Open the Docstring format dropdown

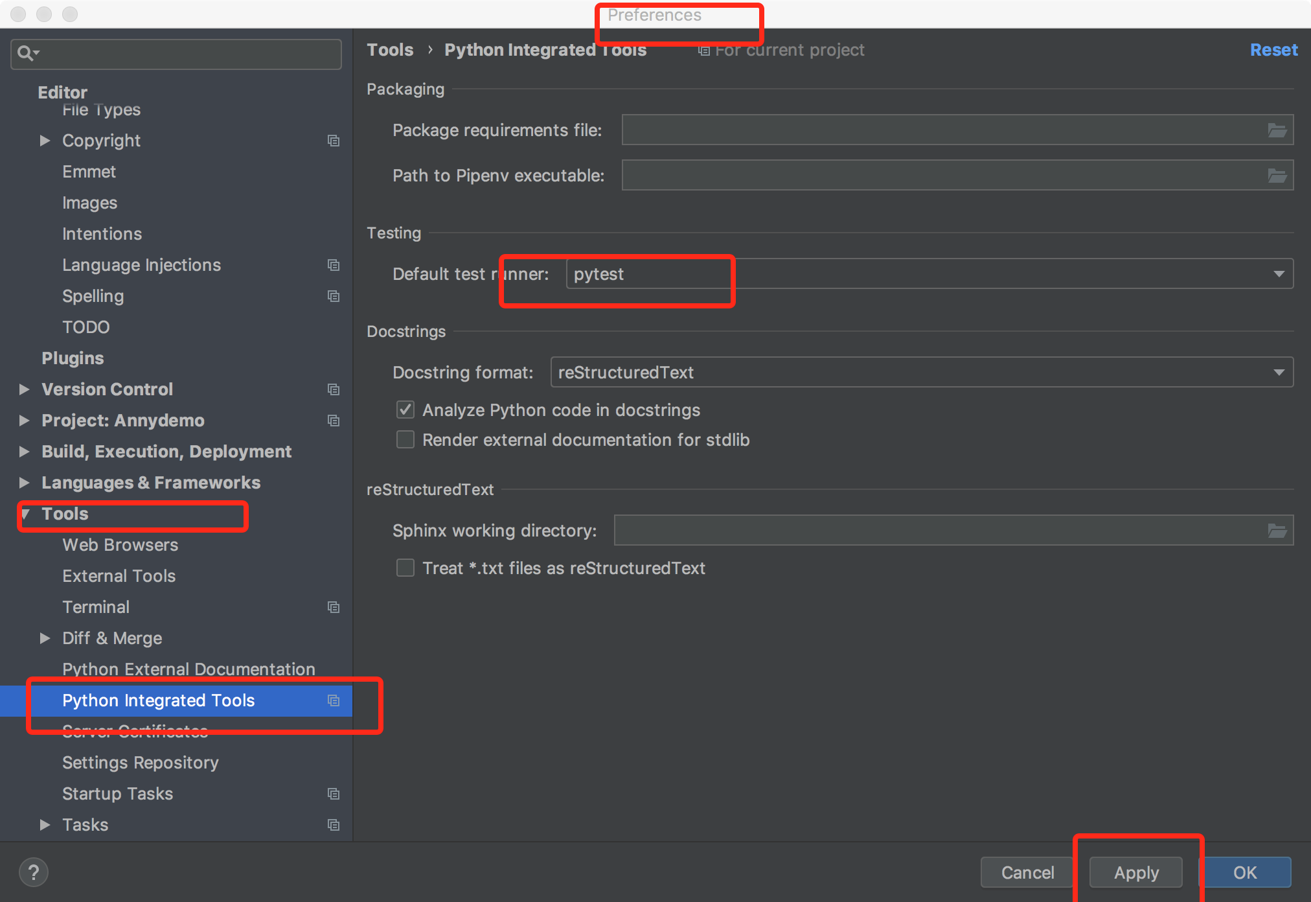1279,372
